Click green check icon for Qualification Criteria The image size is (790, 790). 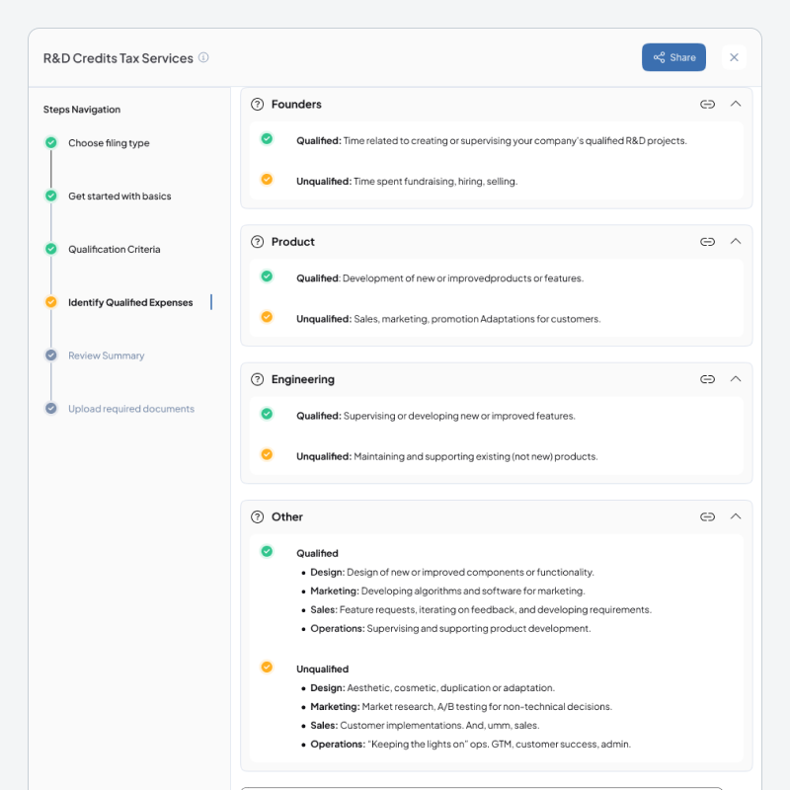51,249
